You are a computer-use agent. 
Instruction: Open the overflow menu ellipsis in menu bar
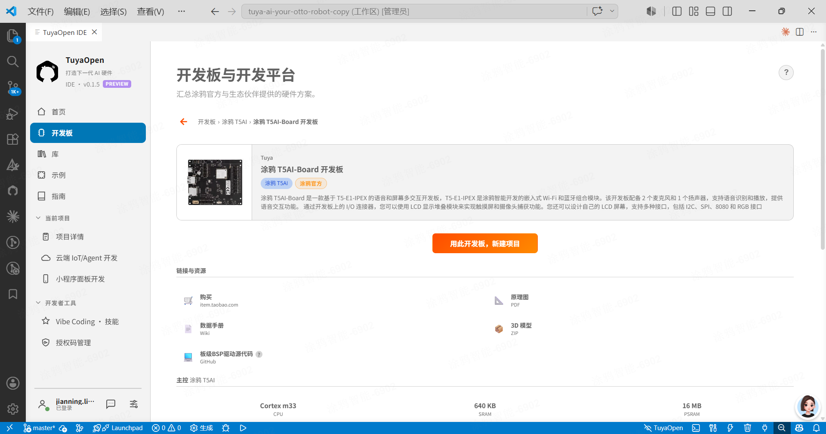[x=182, y=12]
